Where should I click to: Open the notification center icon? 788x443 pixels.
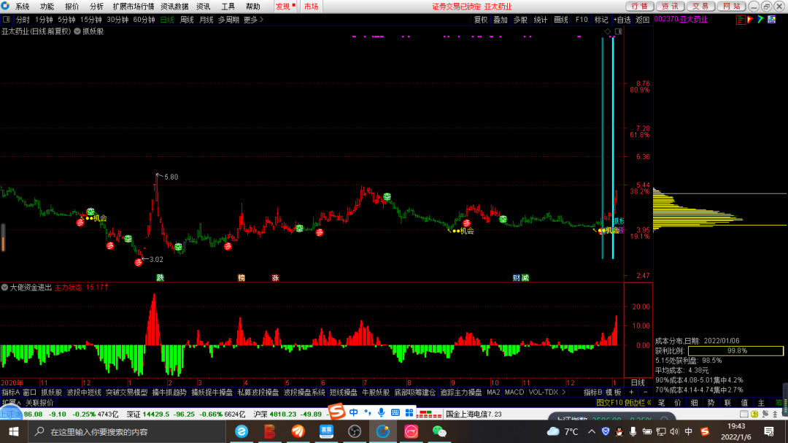769,431
